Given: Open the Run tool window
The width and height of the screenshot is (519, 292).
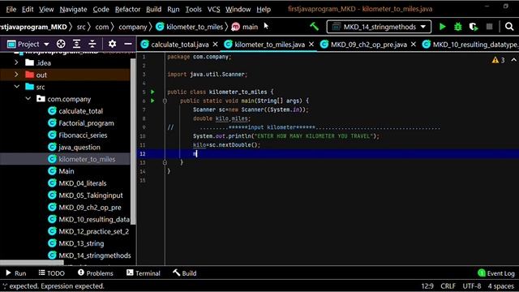Looking at the screenshot, I should pyautogui.click(x=16, y=273).
